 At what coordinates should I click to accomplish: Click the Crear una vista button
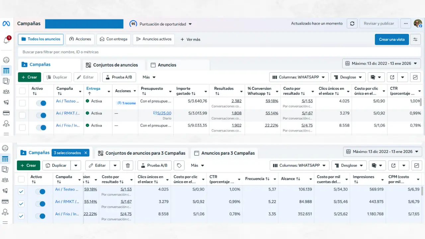point(391,39)
